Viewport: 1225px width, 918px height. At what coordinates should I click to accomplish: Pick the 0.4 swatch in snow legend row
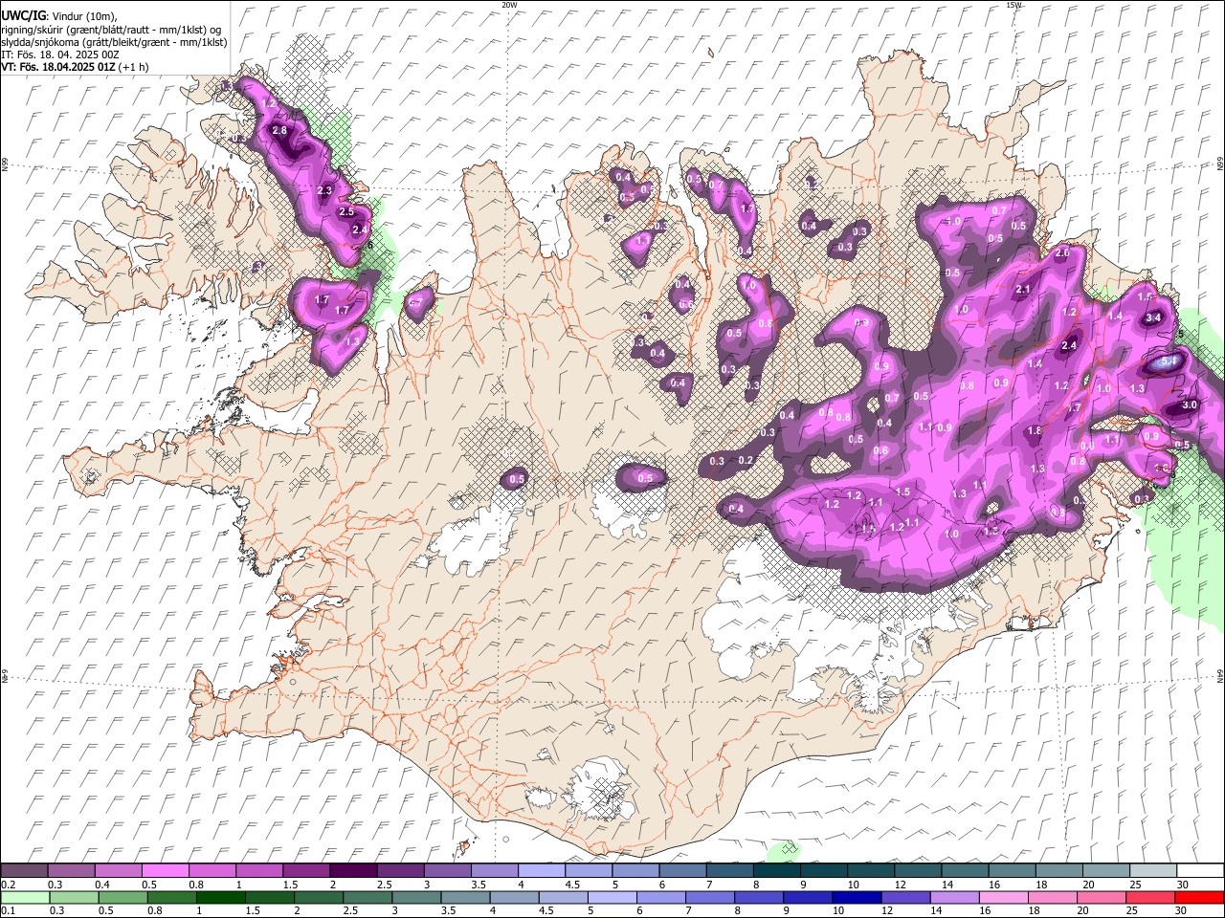tap(118, 870)
